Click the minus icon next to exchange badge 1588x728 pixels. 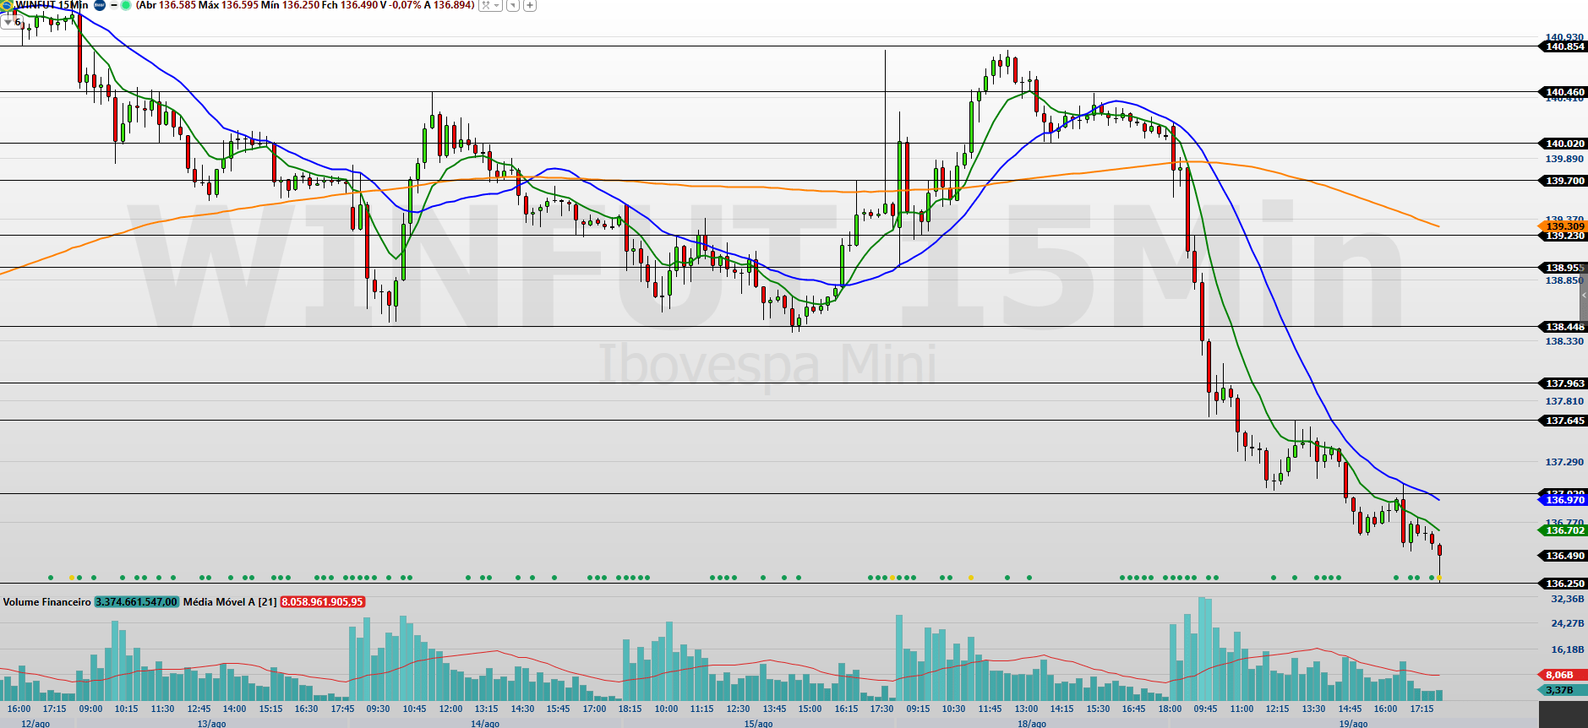tap(114, 5)
